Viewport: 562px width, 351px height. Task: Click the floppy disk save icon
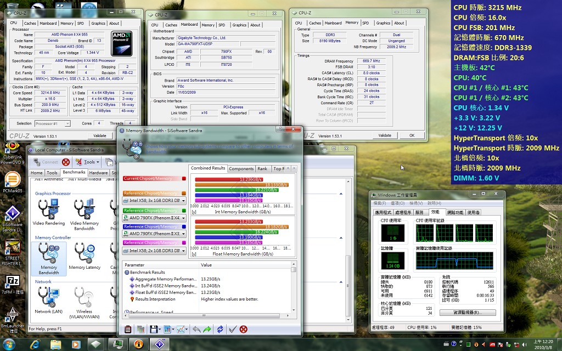pyautogui.click(x=154, y=329)
